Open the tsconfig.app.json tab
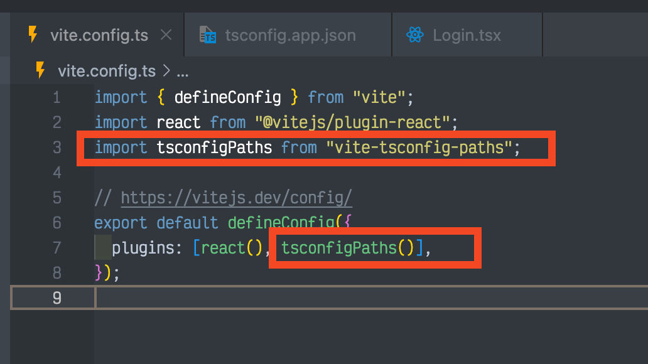 point(288,35)
